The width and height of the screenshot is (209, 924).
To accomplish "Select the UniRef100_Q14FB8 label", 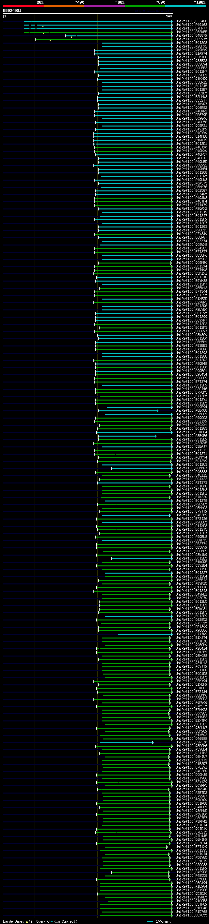I will (191, 136).
